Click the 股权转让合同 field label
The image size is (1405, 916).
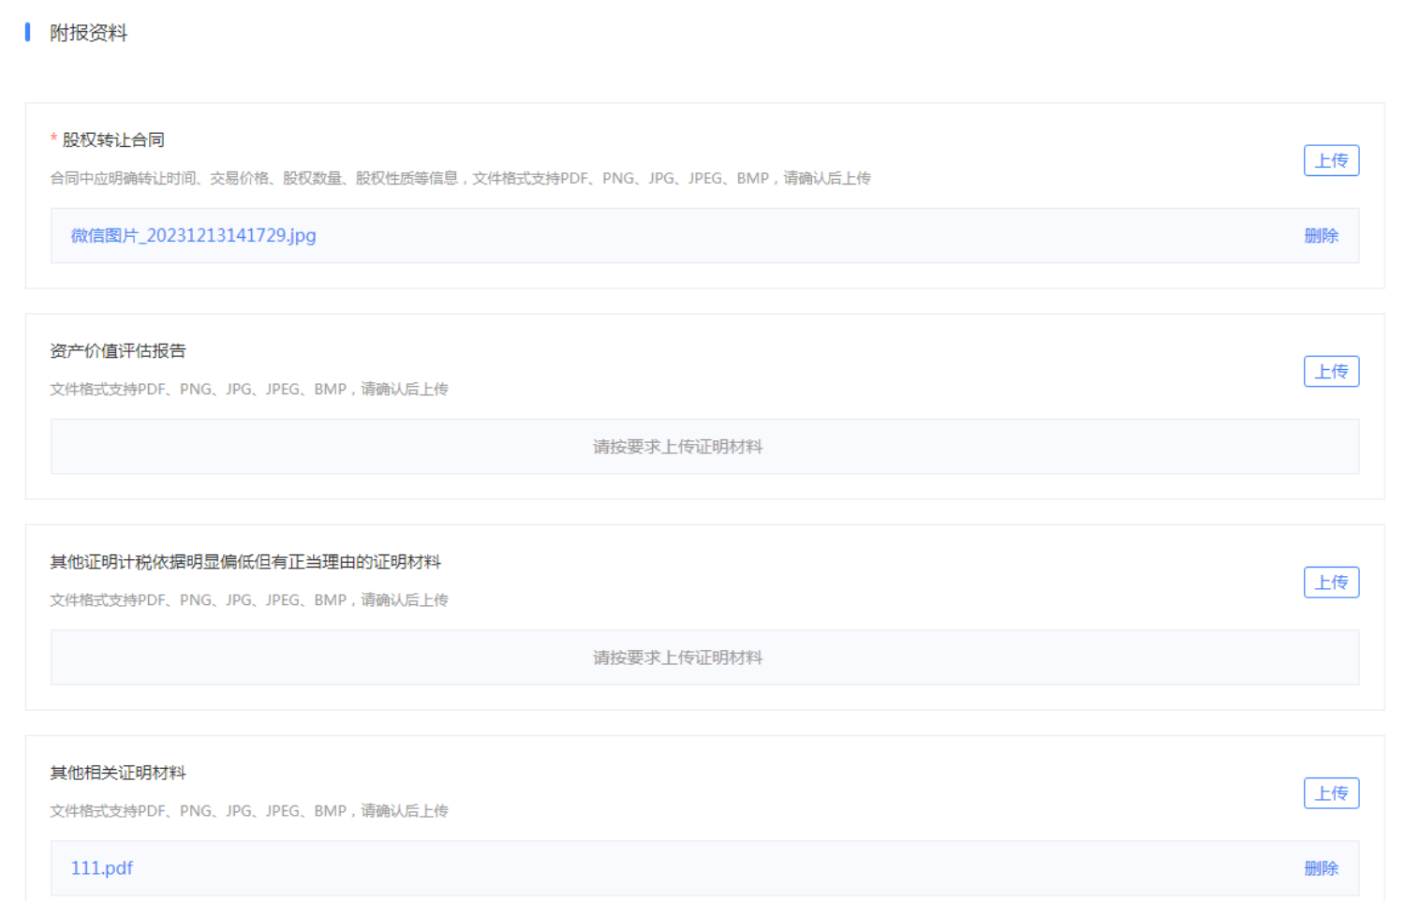tap(113, 140)
